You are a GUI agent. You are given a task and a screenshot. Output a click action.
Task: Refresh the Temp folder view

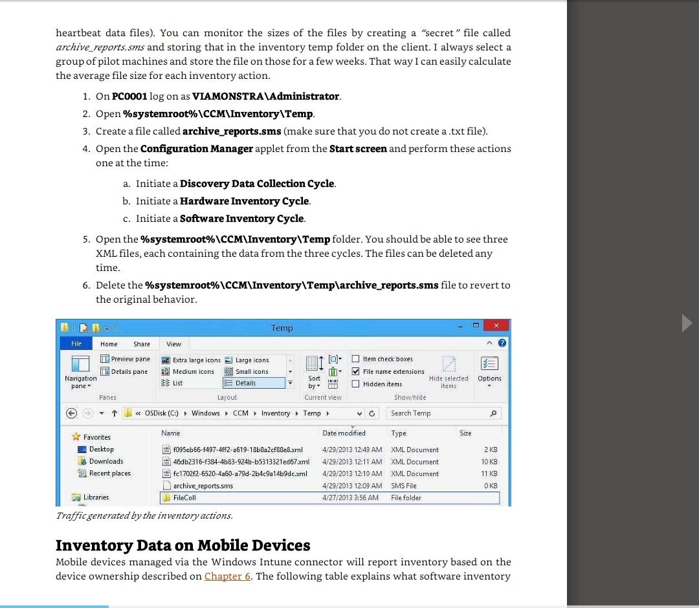pos(372,413)
